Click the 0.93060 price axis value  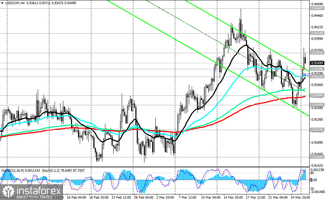(x=317, y=85)
